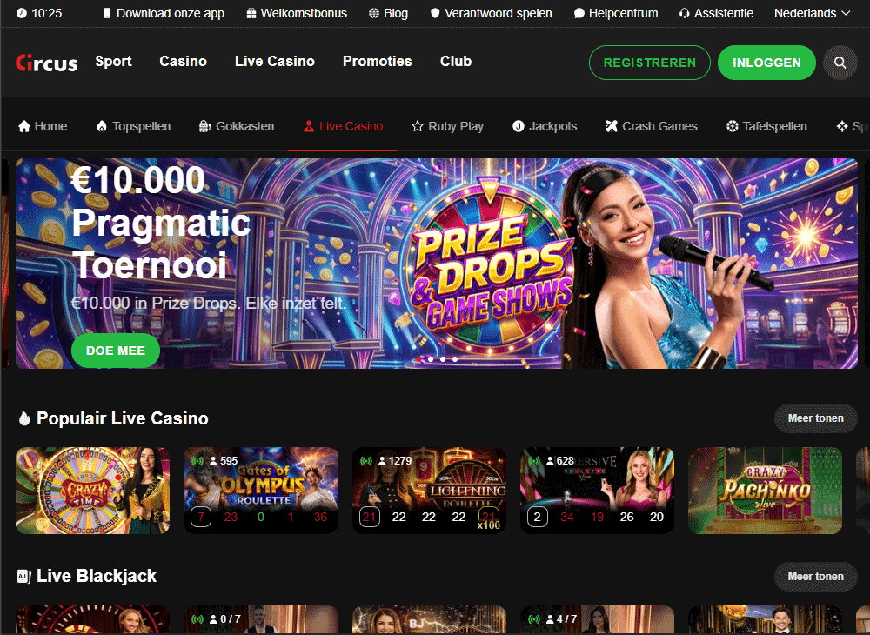
Task: Open the Crazy Pachinko Live thumbnail
Action: pos(765,491)
